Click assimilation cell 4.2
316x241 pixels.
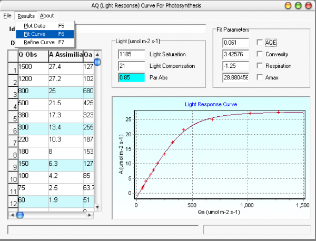(x=66, y=177)
